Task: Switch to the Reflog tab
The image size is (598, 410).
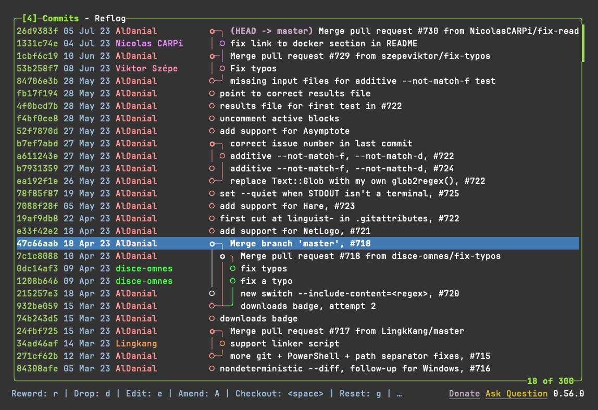Action: tap(110, 18)
